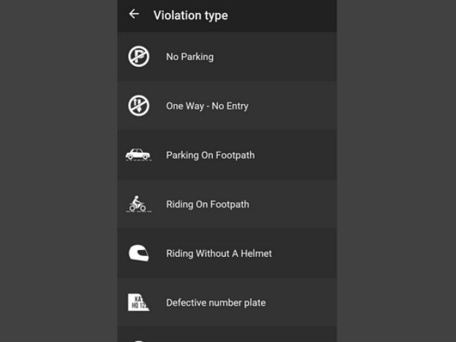Select the number plate icon
Image resolution: width=456 pixels, height=342 pixels.
pyautogui.click(x=138, y=302)
